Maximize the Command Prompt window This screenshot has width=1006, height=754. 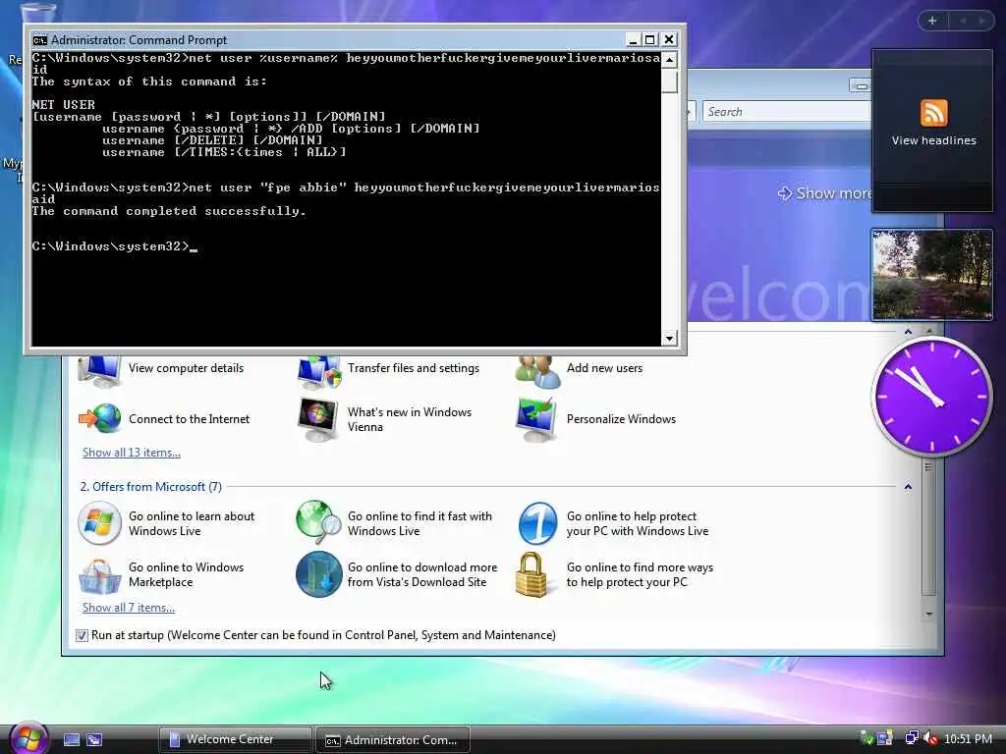(x=650, y=39)
